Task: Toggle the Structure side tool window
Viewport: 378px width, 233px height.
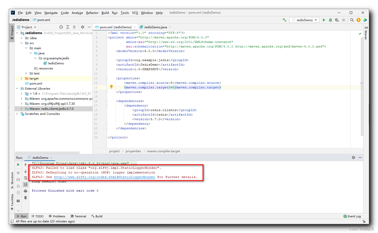Action: (12, 180)
